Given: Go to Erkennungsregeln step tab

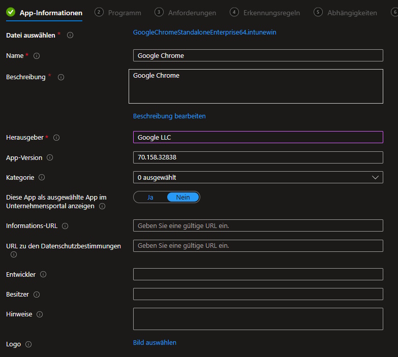Looking at the screenshot, I should point(265,13).
